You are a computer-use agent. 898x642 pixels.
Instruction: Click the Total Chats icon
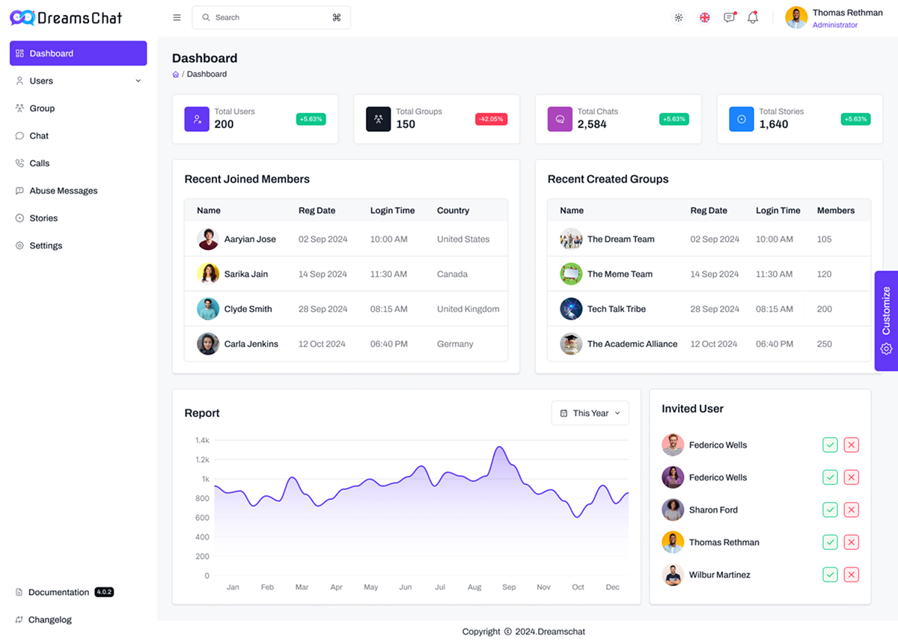(x=560, y=119)
